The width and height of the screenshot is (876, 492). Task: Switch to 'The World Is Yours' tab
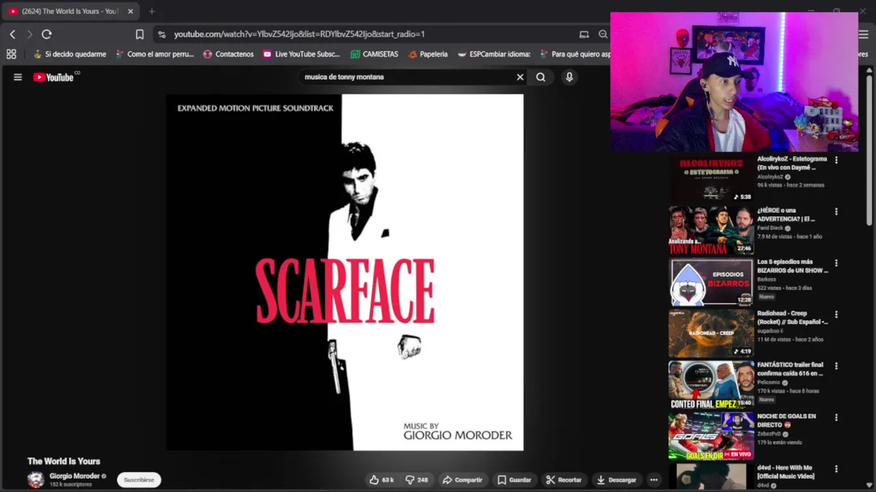click(x=71, y=11)
